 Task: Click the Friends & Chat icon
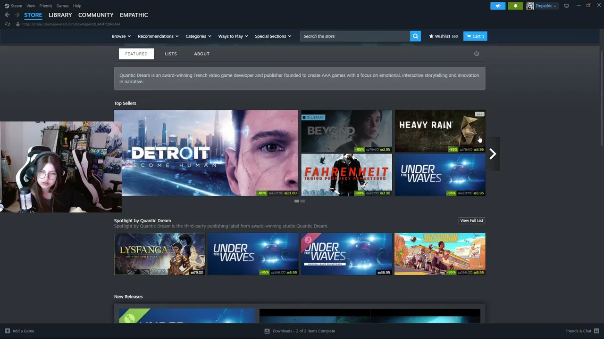[596, 331]
